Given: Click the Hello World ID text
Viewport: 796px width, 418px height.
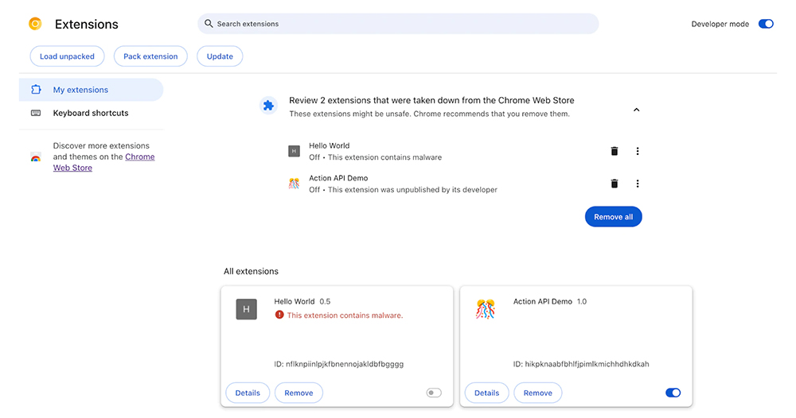Looking at the screenshot, I should 339,364.
